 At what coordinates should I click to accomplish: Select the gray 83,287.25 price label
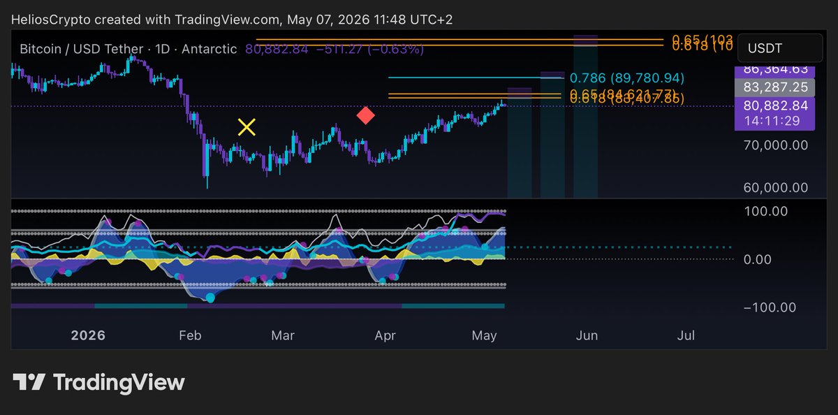coord(776,87)
